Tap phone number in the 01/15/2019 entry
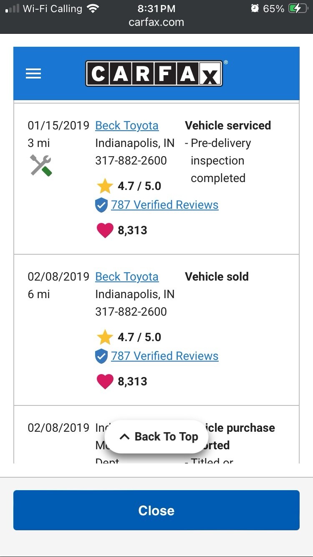Viewport: 313px width, 557px height. coord(131,161)
